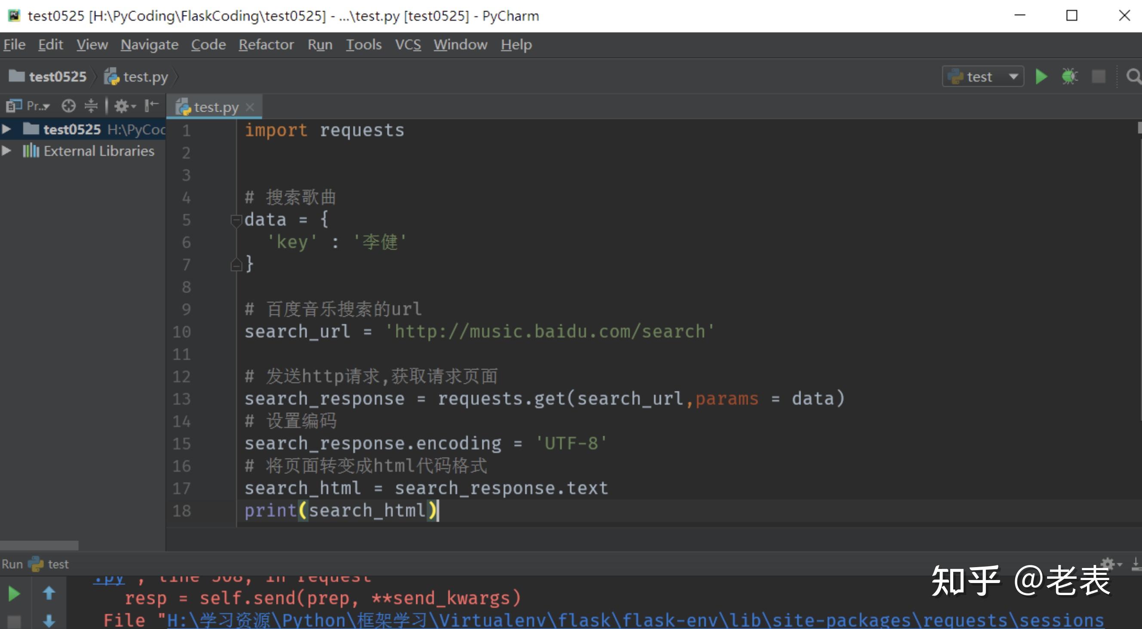Hide the project tool window
Viewport: 1142px width, 629px height.
point(151,106)
